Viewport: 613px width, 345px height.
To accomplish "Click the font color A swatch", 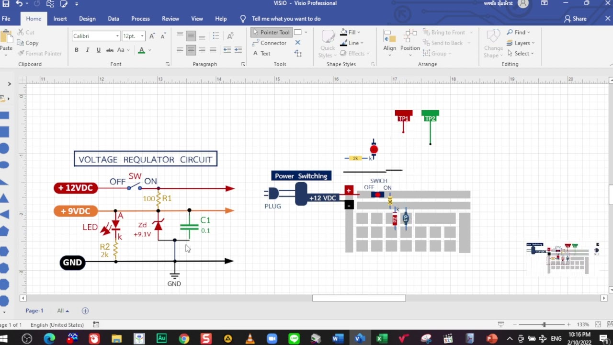I will click(x=141, y=50).
